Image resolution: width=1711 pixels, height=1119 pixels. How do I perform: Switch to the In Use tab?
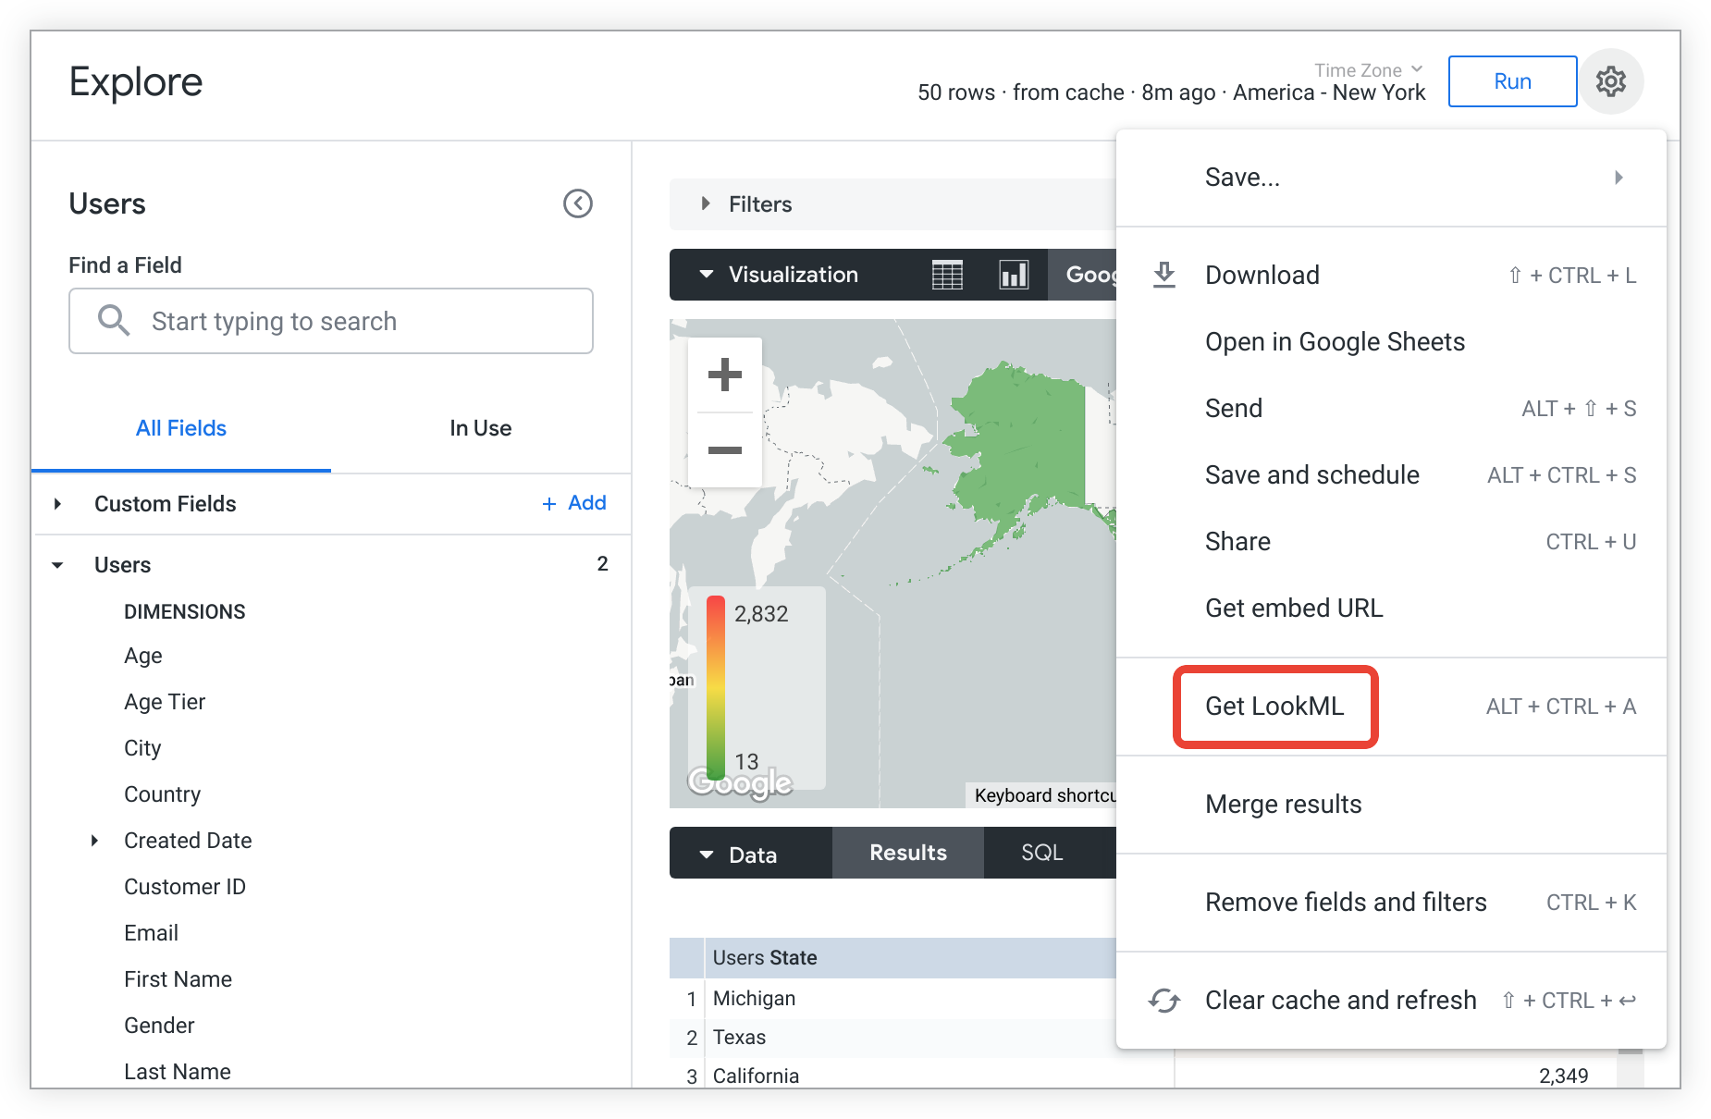[480, 427]
